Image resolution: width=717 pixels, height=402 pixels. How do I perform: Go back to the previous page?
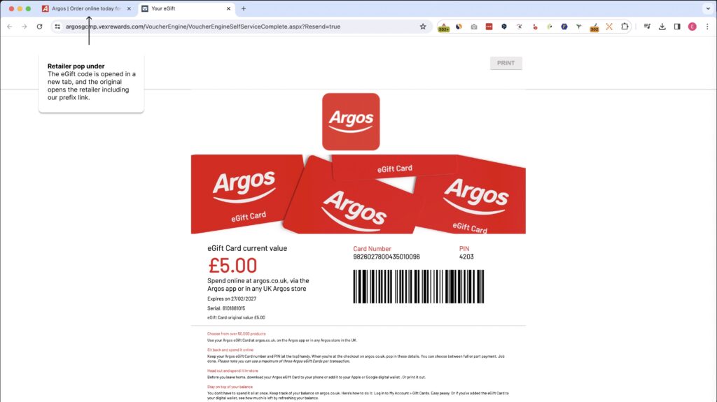point(10,27)
